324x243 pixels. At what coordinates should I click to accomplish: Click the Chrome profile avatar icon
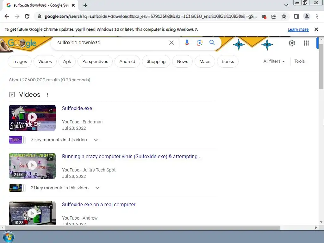307,16
